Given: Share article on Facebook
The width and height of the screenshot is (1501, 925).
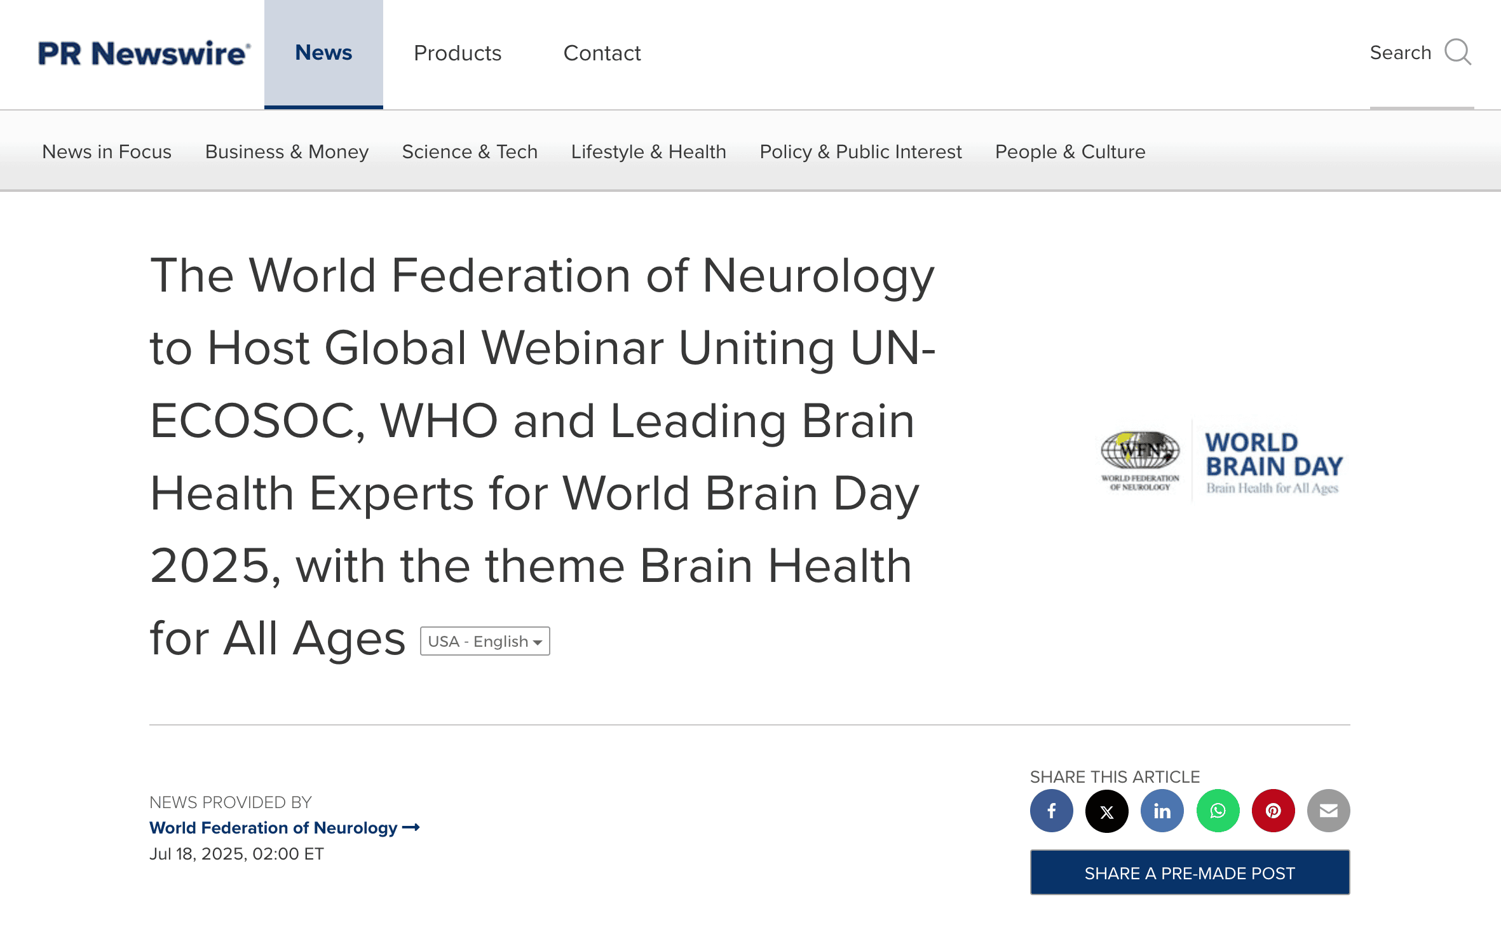Looking at the screenshot, I should [x=1052, y=811].
